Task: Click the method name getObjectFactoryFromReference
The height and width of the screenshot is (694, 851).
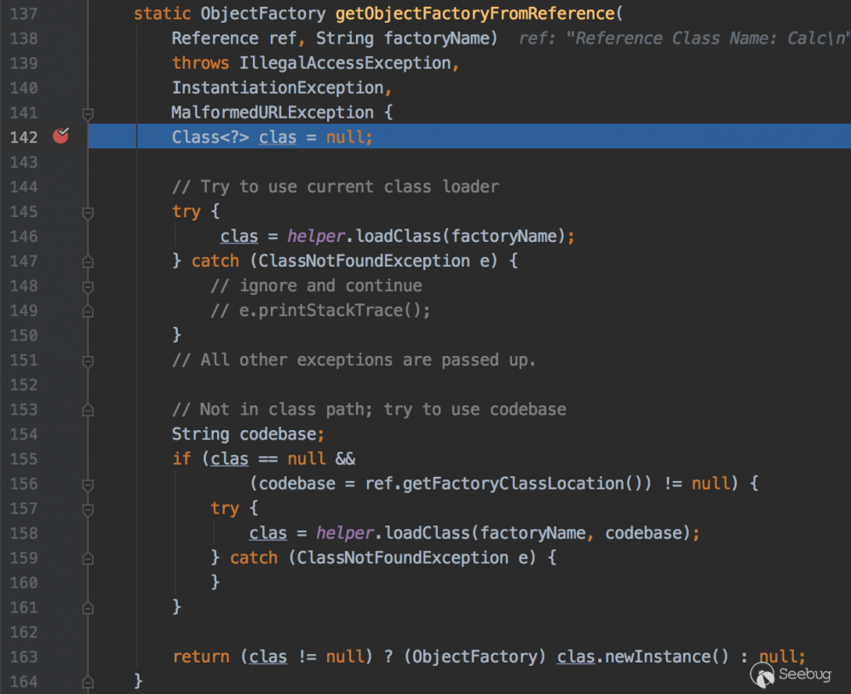Action: pos(474,13)
